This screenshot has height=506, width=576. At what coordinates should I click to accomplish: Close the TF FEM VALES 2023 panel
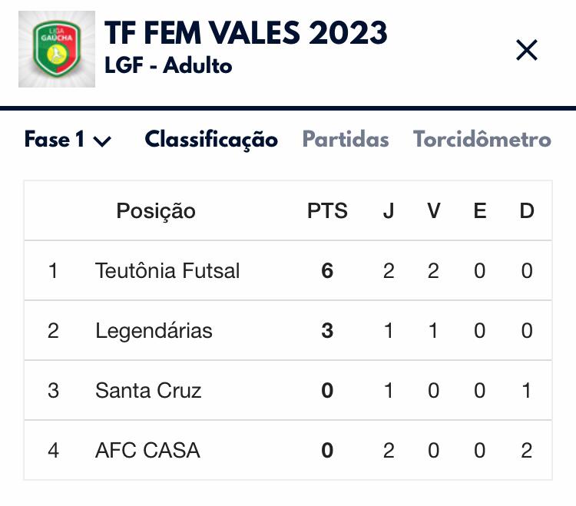click(x=527, y=51)
